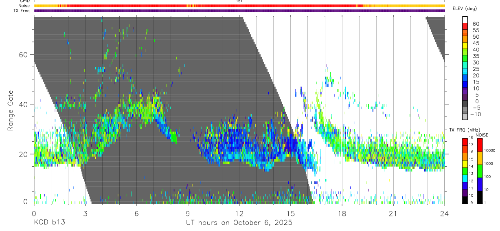Screen dimensions: 500x231
Task: Click the red top swatch in NOISE bar
Action: (480, 145)
